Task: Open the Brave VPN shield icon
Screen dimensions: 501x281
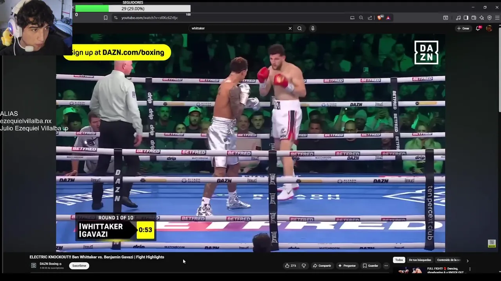Action: point(489,18)
